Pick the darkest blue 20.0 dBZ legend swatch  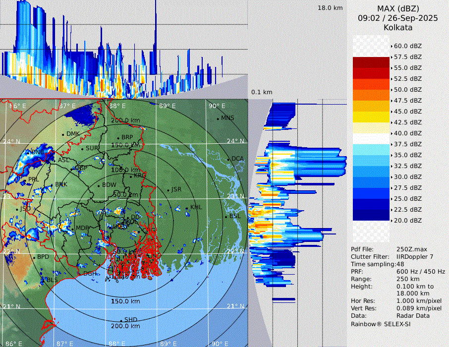[x=371, y=215]
